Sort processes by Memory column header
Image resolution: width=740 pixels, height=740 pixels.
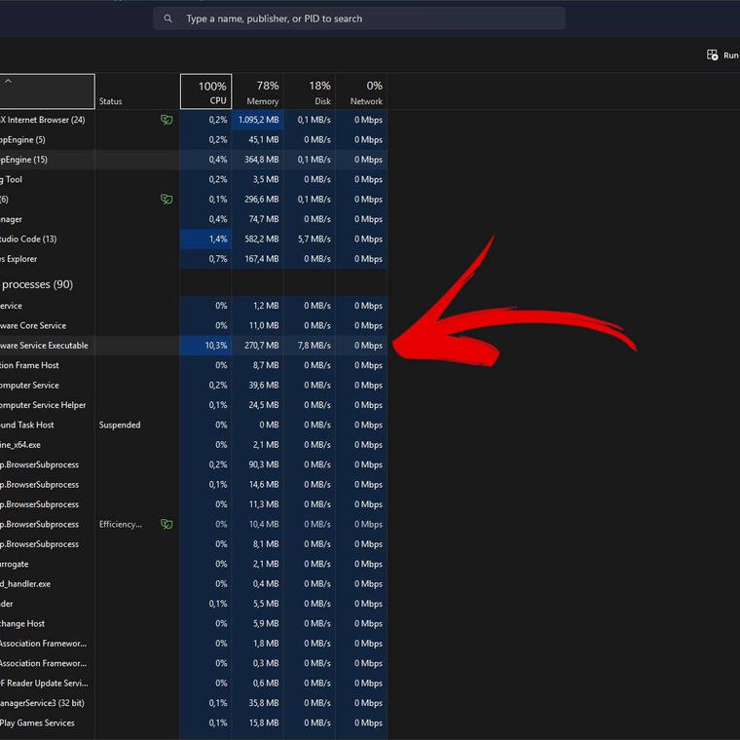click(257, 92)
